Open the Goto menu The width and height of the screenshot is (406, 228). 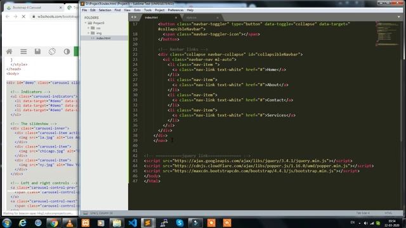(x=137, y=10)
